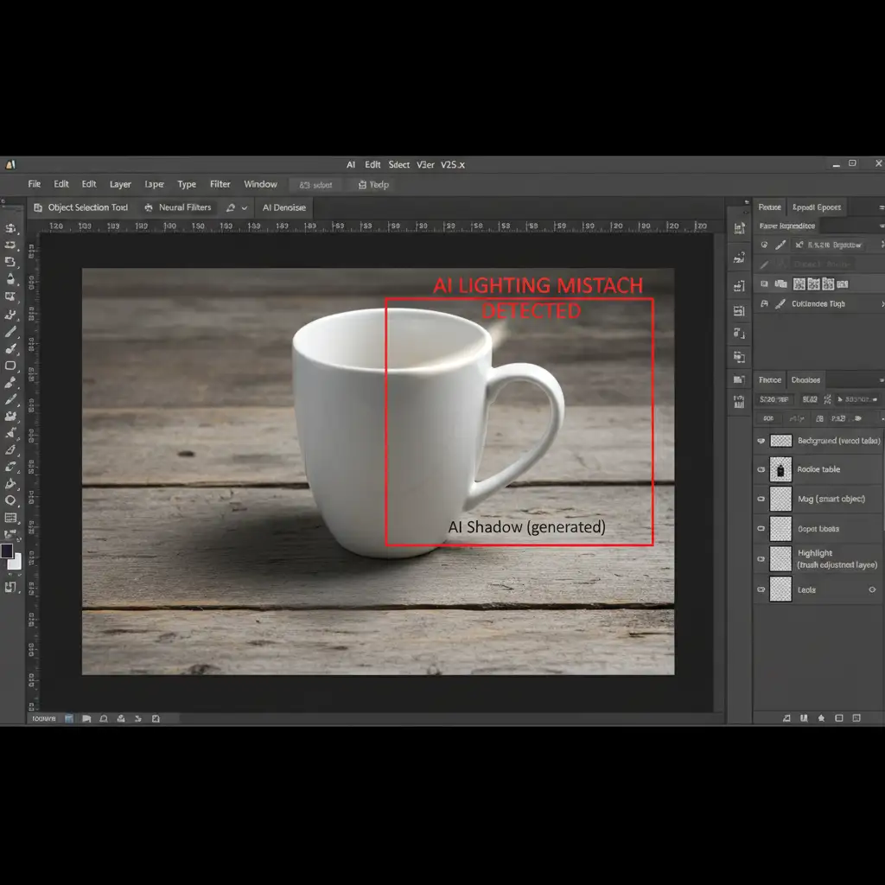Viewport: 885px width, 885px height.
Task: Hide the Background layer with eye icon
Action: click(x=761, y=441)
